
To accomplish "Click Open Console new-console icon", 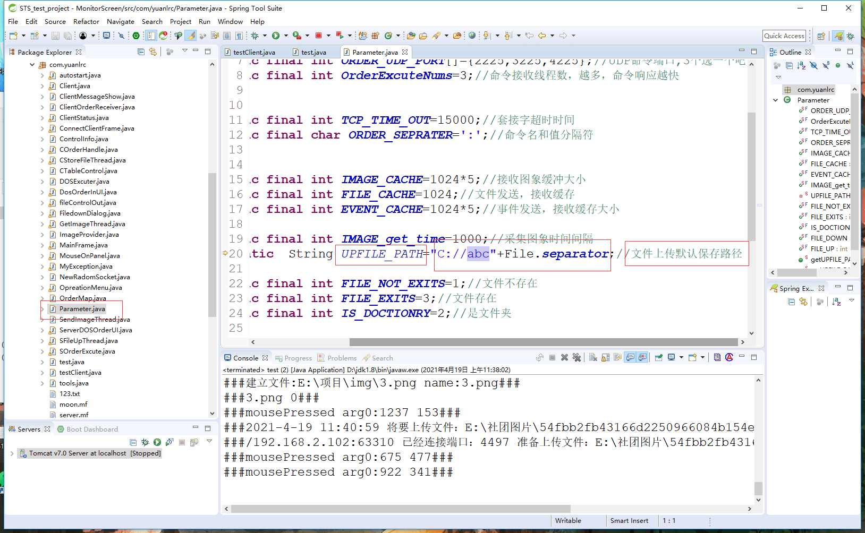I will (x=692, y=357).
